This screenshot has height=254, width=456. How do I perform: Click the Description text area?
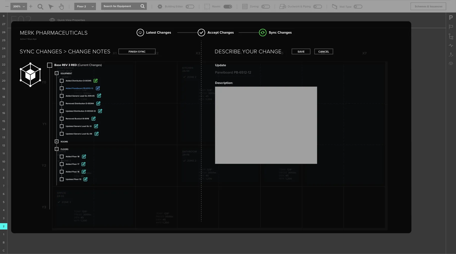click(x=266, y=125)
